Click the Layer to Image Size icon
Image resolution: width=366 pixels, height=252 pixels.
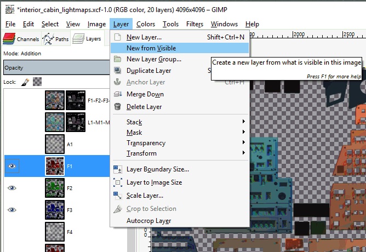(x=118, y=182)
